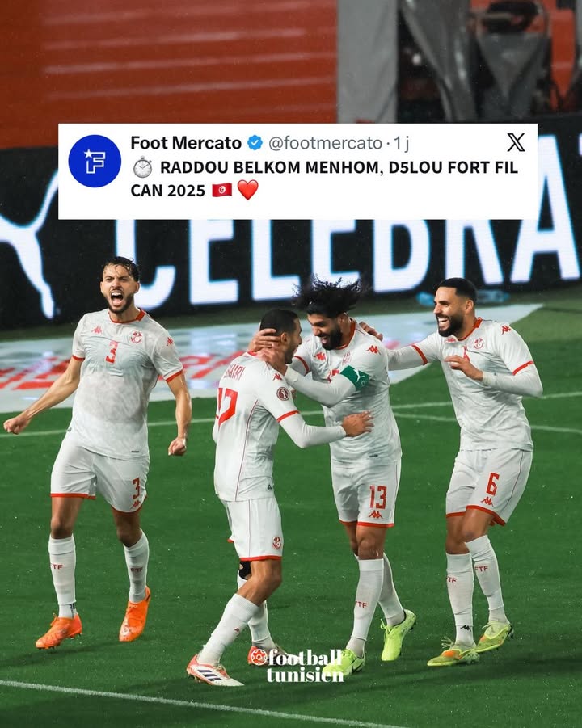582x728 pixels.
Task: Open the @footmercato handle link
Action: pos(325,143)
